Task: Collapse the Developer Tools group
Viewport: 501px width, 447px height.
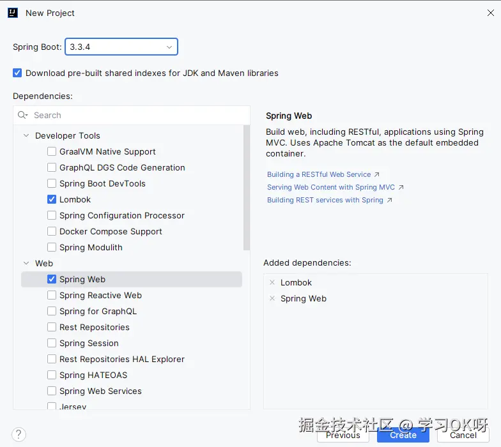Action: (x=26, y=135)
